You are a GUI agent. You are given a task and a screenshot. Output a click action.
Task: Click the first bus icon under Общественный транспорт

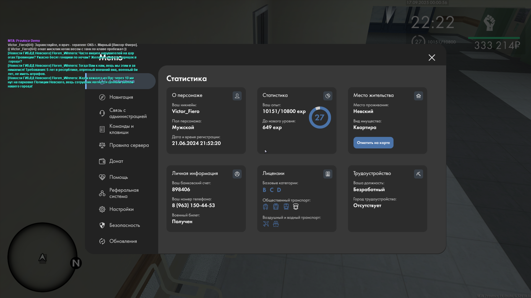[x=265, y=206]
